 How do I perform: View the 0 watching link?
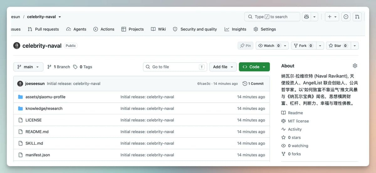coord(295,146)
